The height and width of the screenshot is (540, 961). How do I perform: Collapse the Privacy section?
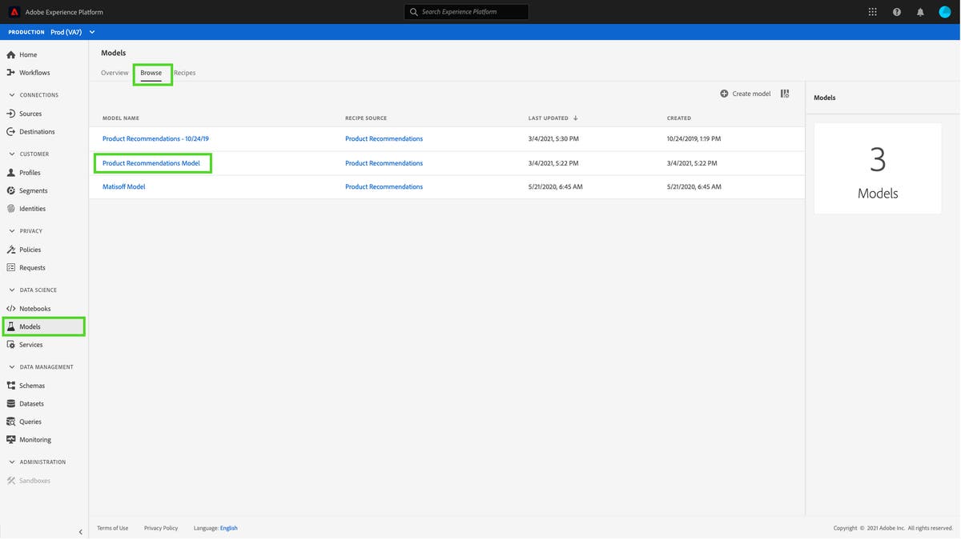tap(11, 231)
